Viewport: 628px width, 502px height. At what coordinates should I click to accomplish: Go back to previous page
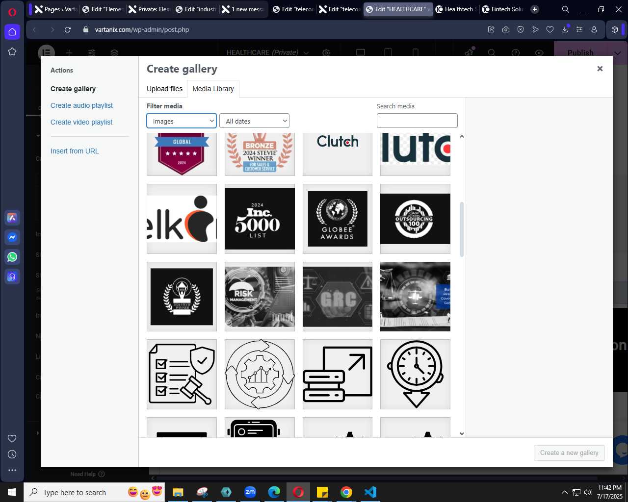[x=35, y=30]
